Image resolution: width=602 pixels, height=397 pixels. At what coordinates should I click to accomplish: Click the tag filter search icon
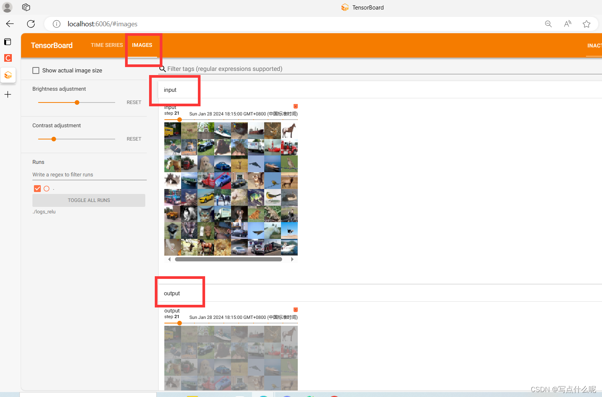162,69
